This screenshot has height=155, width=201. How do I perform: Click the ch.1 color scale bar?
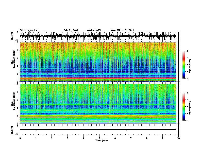pyautogui.click(x=184, y=65)
